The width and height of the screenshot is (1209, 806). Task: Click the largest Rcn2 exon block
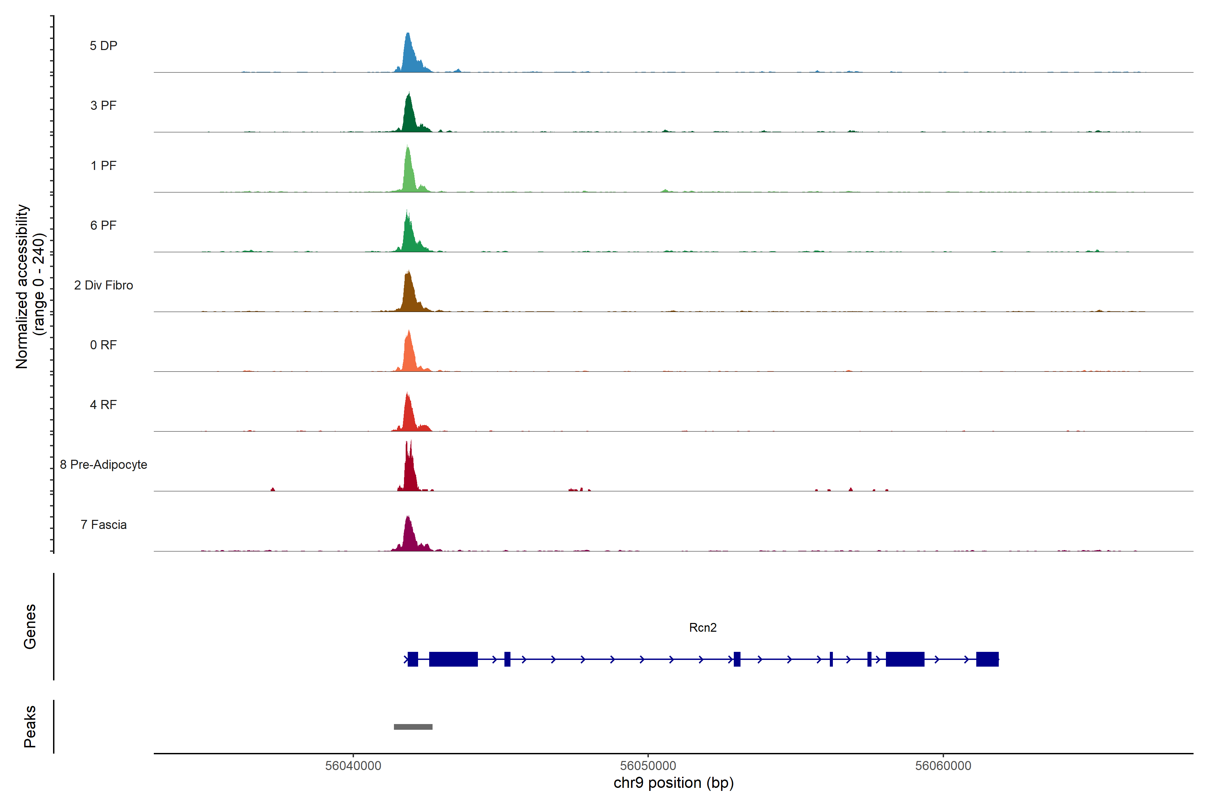[453, 659]
